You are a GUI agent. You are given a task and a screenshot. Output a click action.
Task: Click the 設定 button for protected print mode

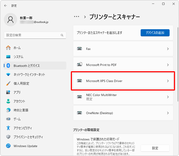click(x=155, y=148)
